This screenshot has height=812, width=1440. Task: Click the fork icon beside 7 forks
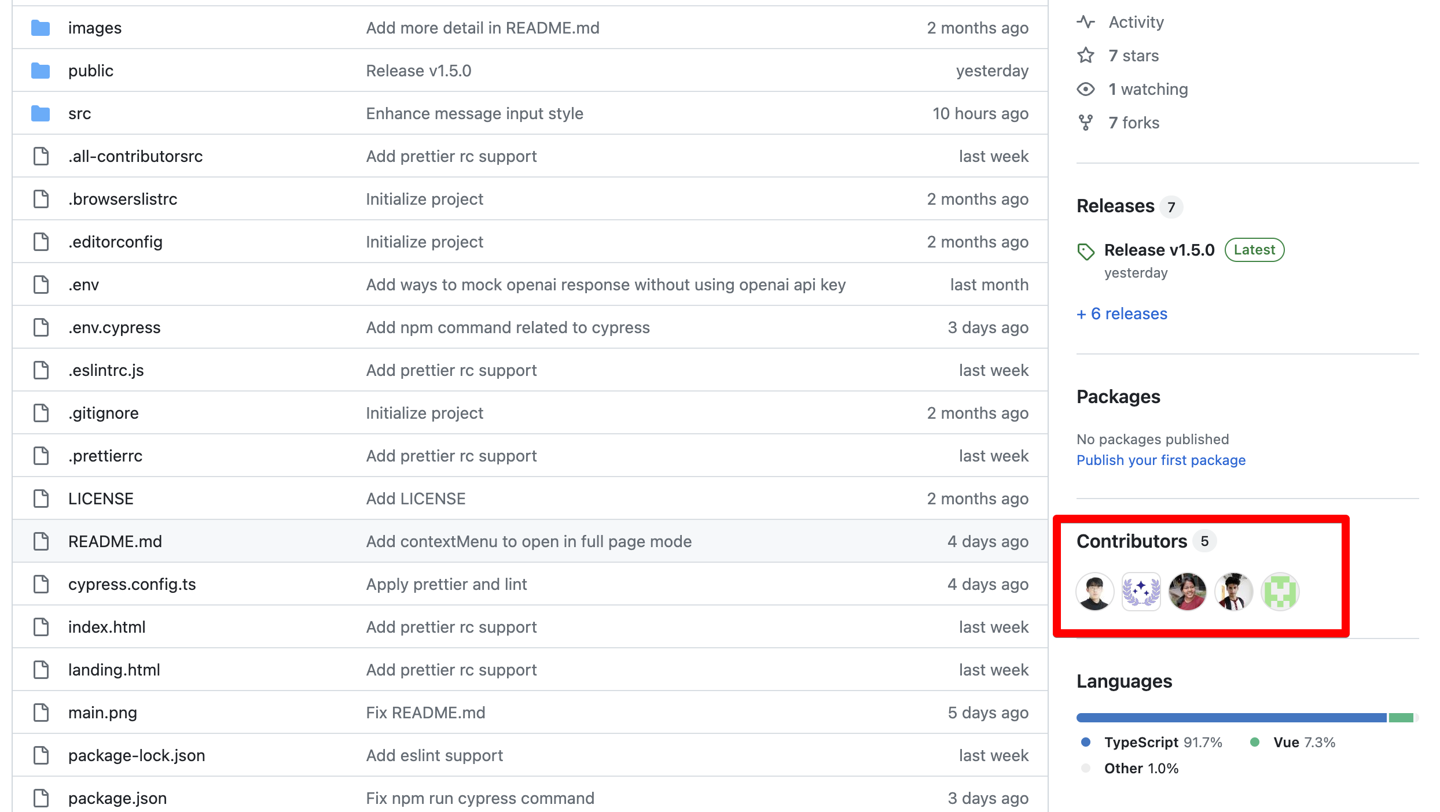pyautogui.click(x=1086, y=123)
